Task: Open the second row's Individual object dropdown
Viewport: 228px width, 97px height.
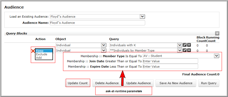Action: tap(104, 51)
